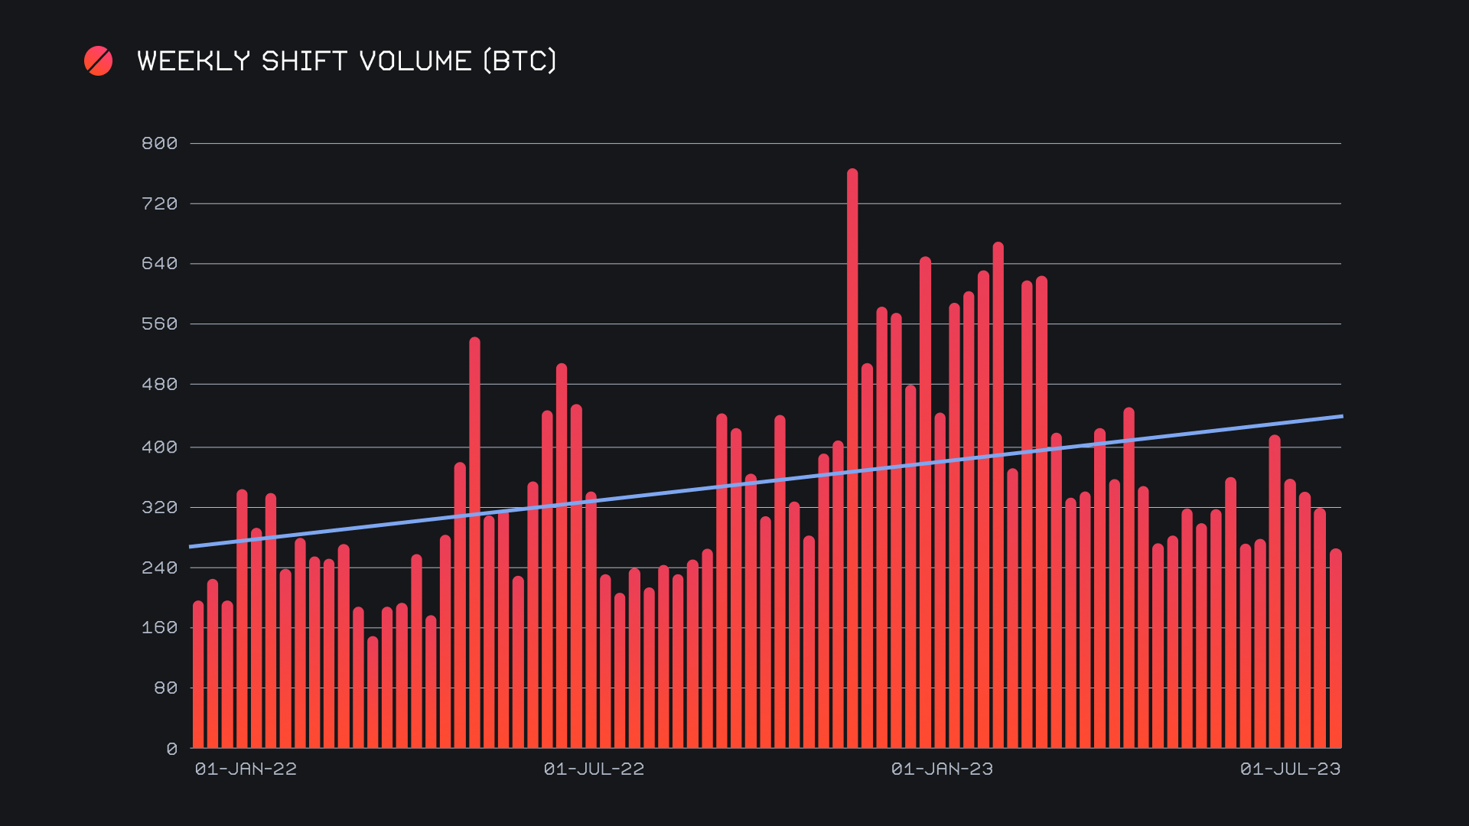The width and height of the screenshot is (1469, 826).
Task: Click the 320 y-axis label
Action: coord(159,508)
